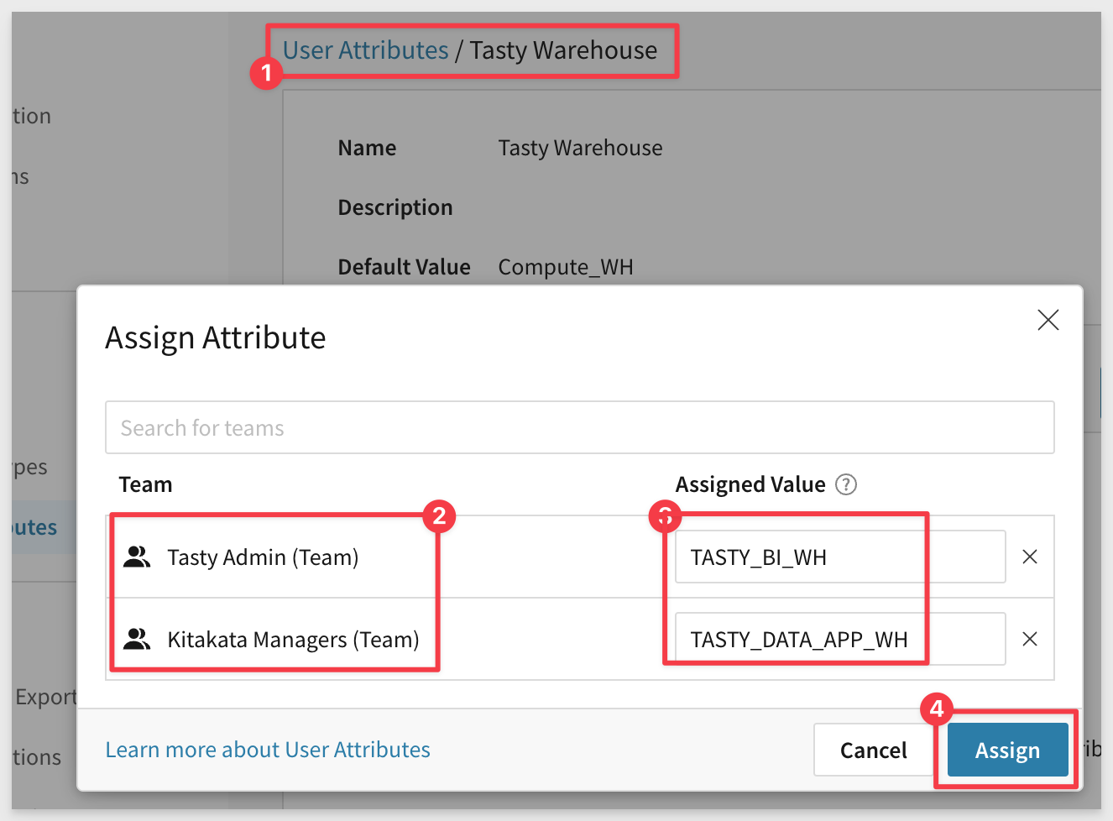Go back to User Attributes breadcrumb
1113x821 pixels.
(365, 50)
